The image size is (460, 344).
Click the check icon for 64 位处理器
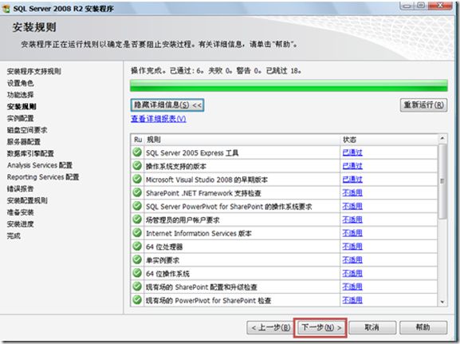pyautogui.click(x=137, y=246)
